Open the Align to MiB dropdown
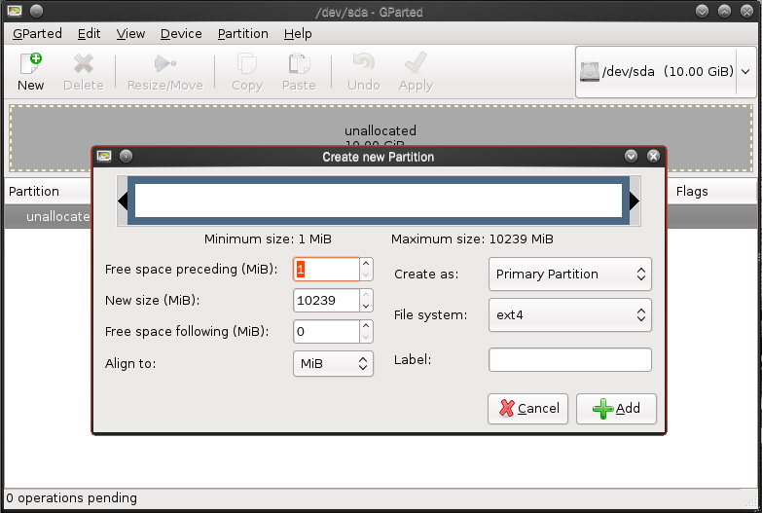 (x=333, y=364)
